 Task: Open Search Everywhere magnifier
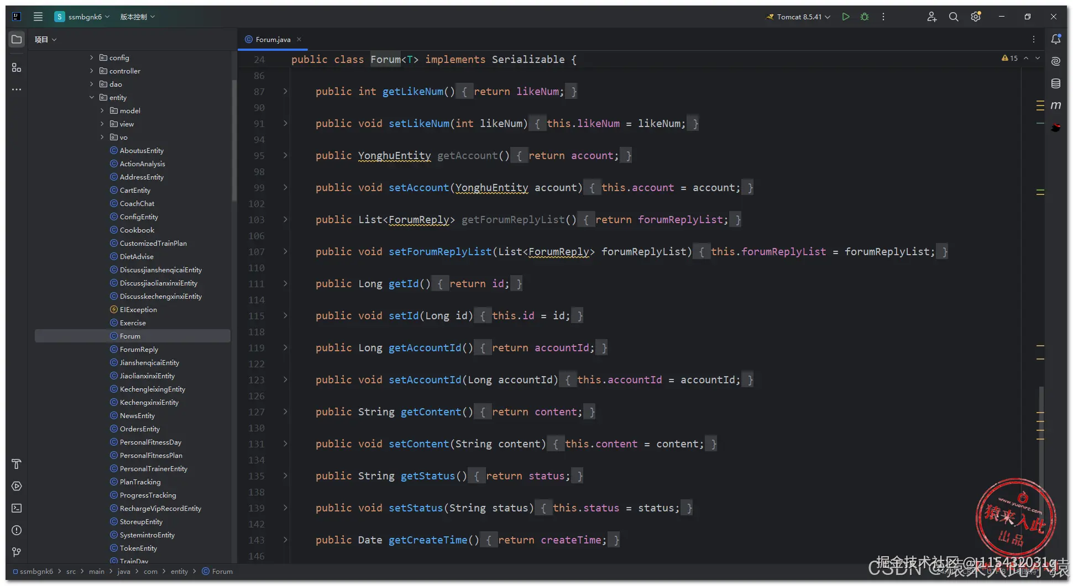pyautogui.click(x=954, y=17)
